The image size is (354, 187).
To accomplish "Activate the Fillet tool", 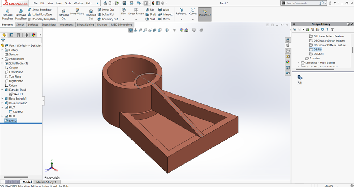I will click(x=124, y=12).
